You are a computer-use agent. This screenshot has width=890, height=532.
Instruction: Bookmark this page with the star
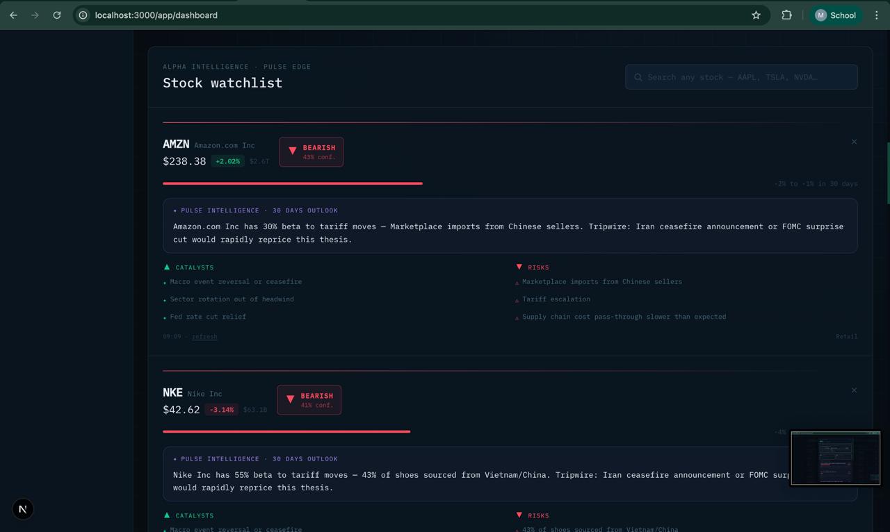[756, 15]
